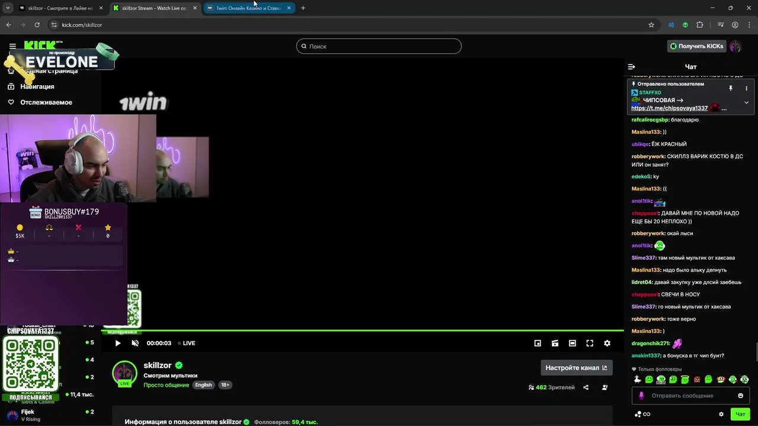758x426 pixels.
Task: Send the message with the green 'Чат' button
Action: [740, 414]
